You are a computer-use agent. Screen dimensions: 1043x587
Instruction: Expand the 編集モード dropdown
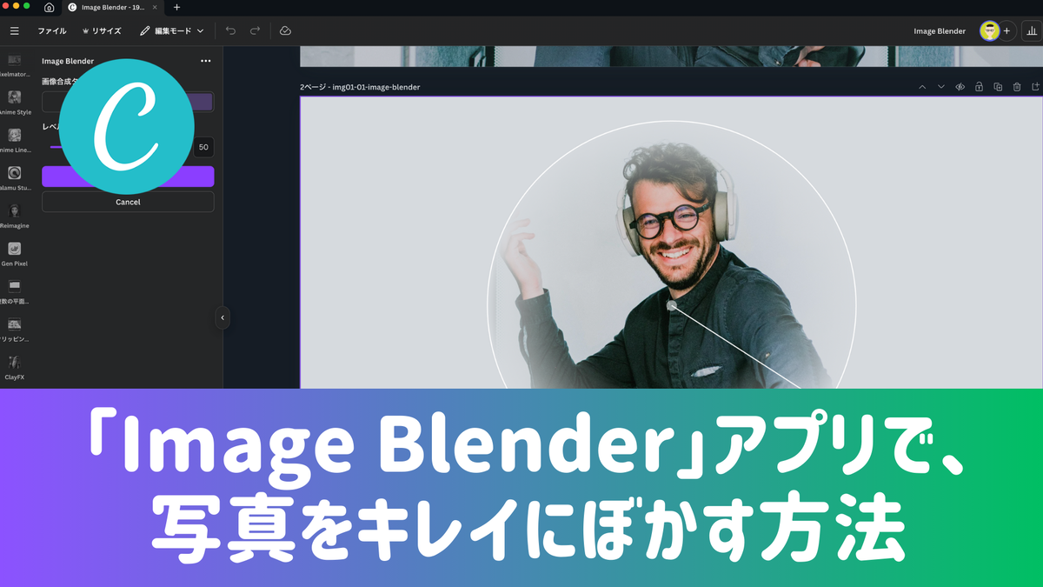click(x=172, y=30)
